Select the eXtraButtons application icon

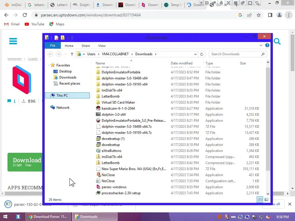[98, 151]
